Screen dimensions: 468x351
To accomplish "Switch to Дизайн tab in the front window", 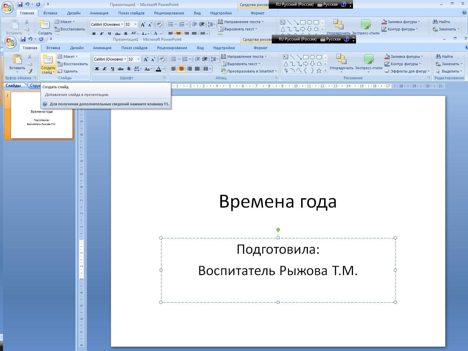I will (x=77, y=48).
